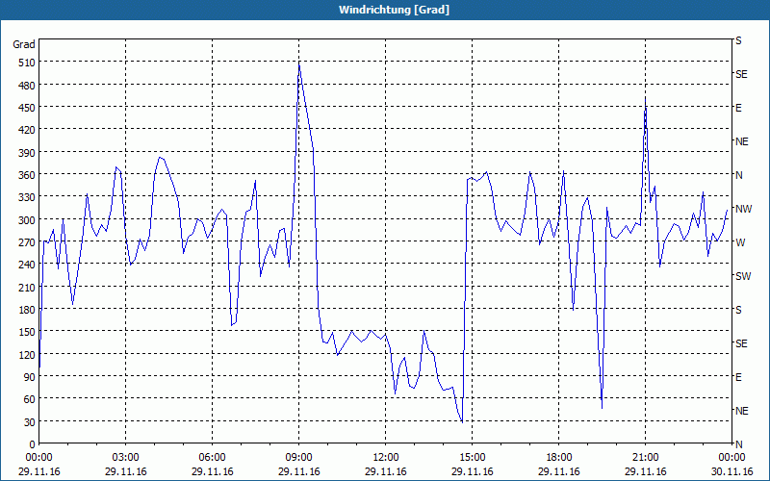Click the 30.11.16 date label

tap(731, 472)
